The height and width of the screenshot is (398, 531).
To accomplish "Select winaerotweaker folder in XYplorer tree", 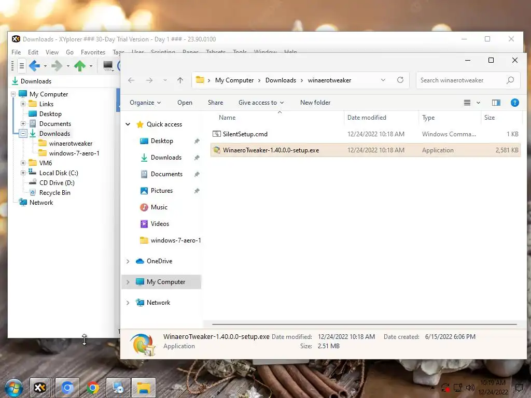I will pos(71,143).
